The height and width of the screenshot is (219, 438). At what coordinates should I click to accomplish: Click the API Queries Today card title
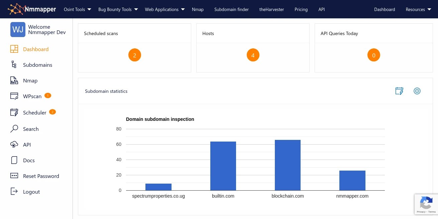339,33
